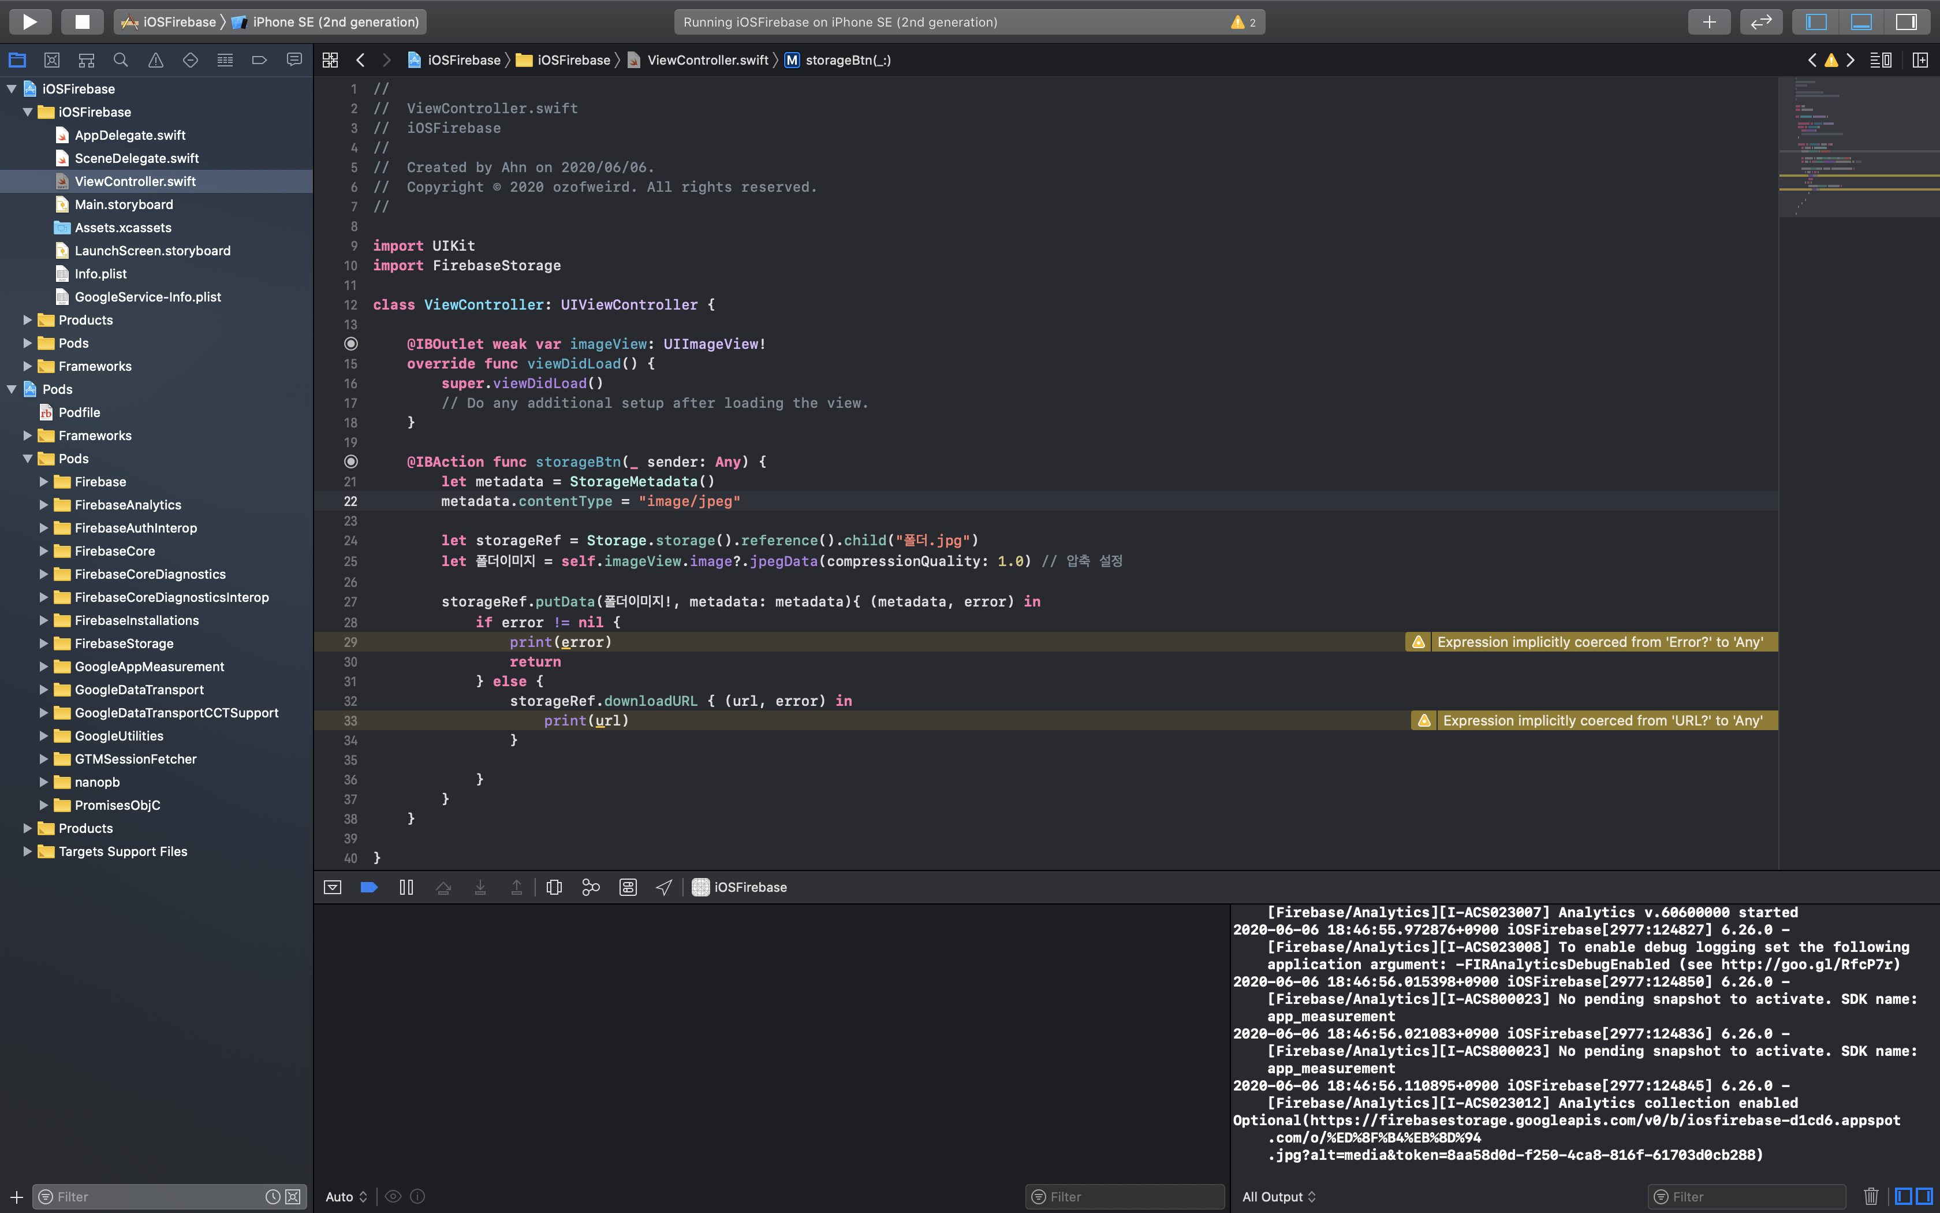Open the Debug Memory Graph icon

point(591,887)
